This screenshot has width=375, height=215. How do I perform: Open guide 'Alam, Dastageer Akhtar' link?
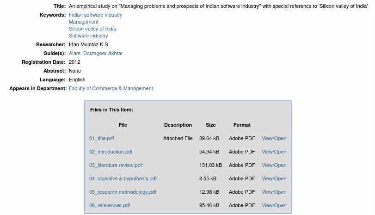(x=96, y=53)
